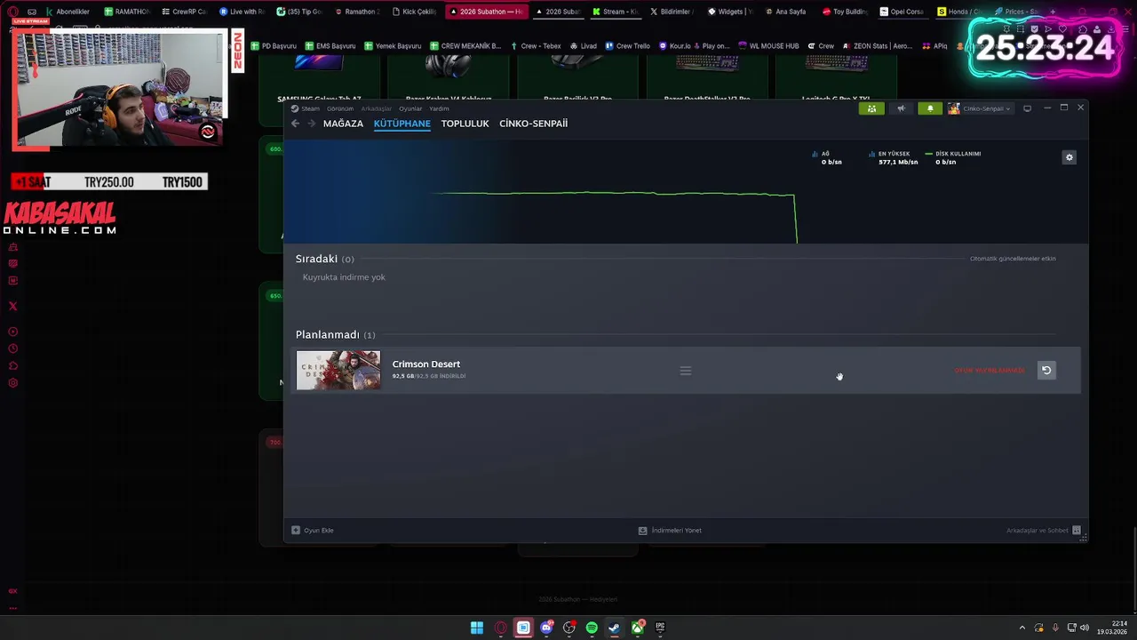Screen dimensions: 1137x640
Task: Switch to the Abonelikler browser tab
Action: (x=68, y=12)
